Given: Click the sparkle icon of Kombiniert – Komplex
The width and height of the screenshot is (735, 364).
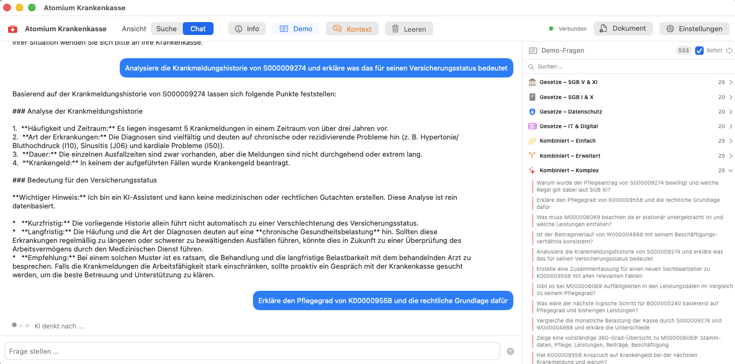Looking at the screenshot, I should [532, 171].
